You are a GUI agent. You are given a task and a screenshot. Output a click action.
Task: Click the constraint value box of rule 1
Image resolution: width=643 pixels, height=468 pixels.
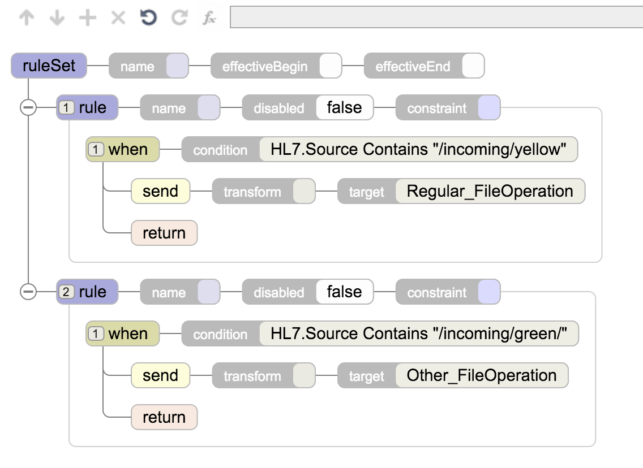coord(489,107)
